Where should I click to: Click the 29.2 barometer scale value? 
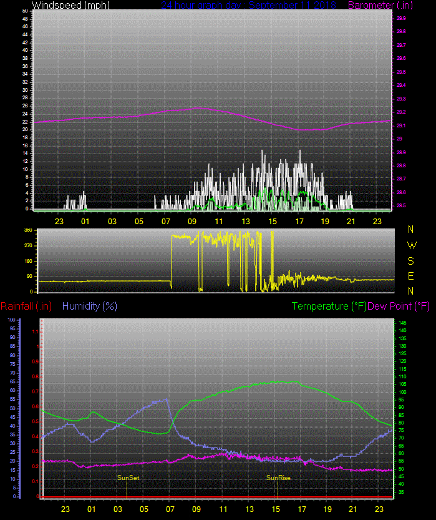coord(401,112)
